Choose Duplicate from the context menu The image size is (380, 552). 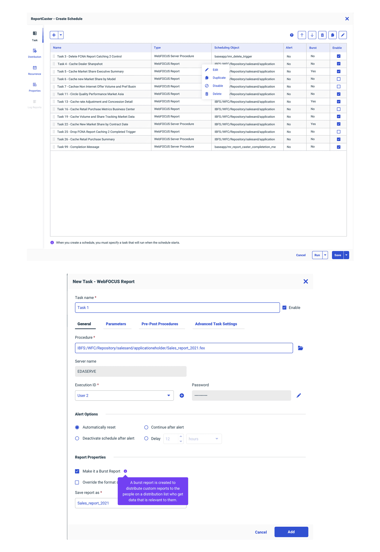click(219, 78)
